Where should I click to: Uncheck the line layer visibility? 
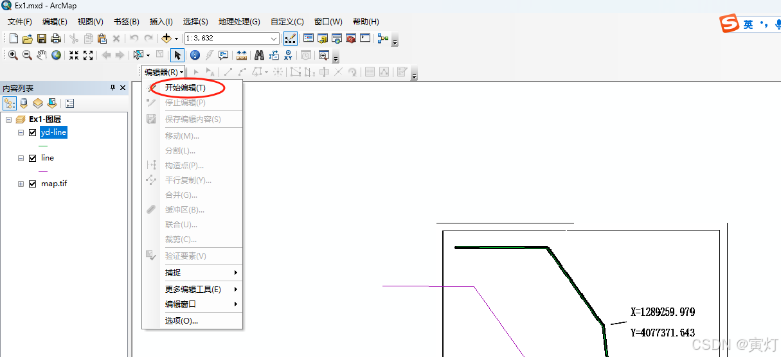[x=32, y=158]
